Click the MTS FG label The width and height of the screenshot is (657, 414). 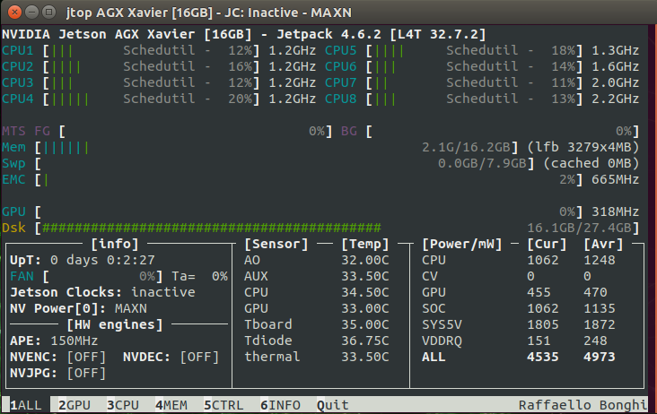(x=25, y=132)
